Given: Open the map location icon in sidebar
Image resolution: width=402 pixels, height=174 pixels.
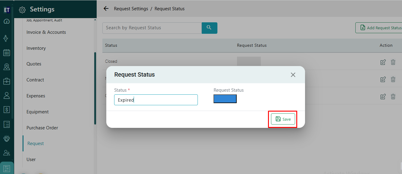Looking at the screenshot, I should tap(7, 67).
